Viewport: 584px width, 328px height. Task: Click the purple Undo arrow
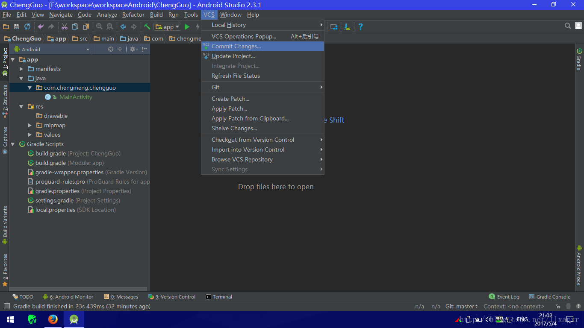[41, 26]
